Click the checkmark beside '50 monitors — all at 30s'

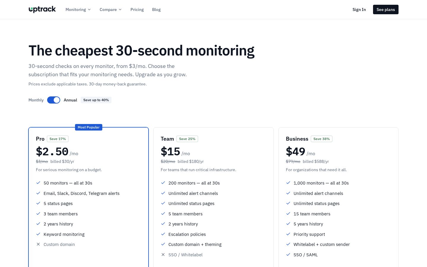[x=38, y=183]
